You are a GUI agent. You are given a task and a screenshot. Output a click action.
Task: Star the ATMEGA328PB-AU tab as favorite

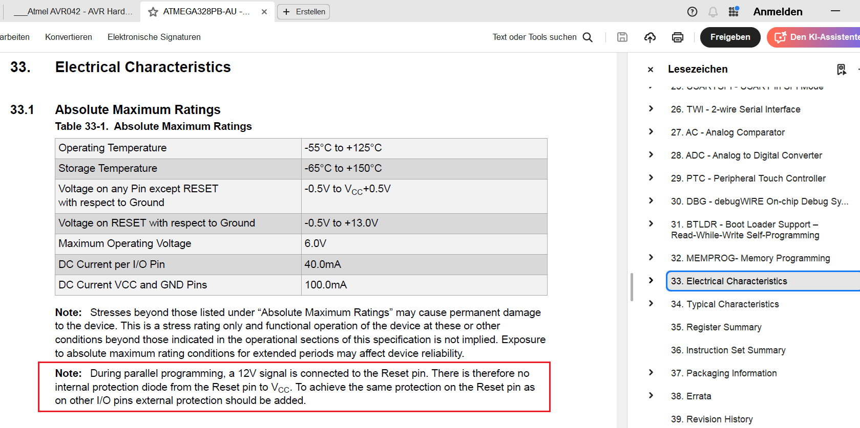tap(153, 12)
